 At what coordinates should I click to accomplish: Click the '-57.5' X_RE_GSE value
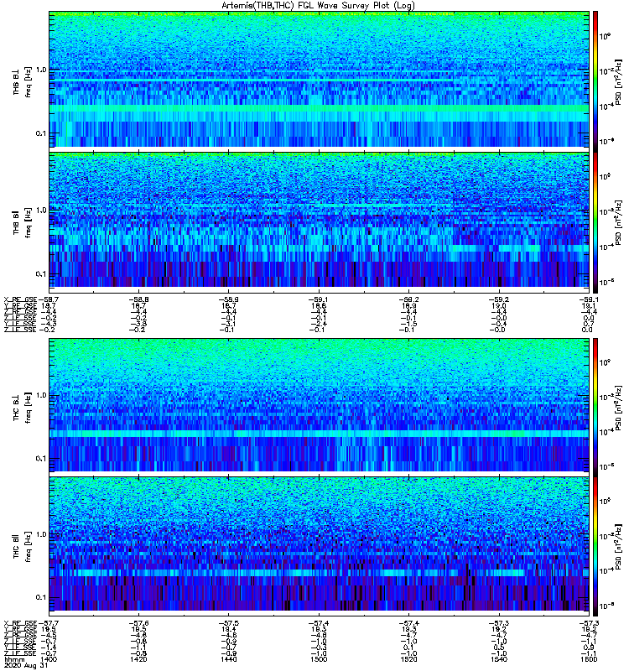[229, 623]
